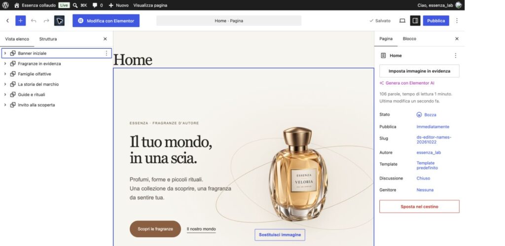Click Modifica con Elementor button
This screenshot has height=246, width=505.
[106, 21]
